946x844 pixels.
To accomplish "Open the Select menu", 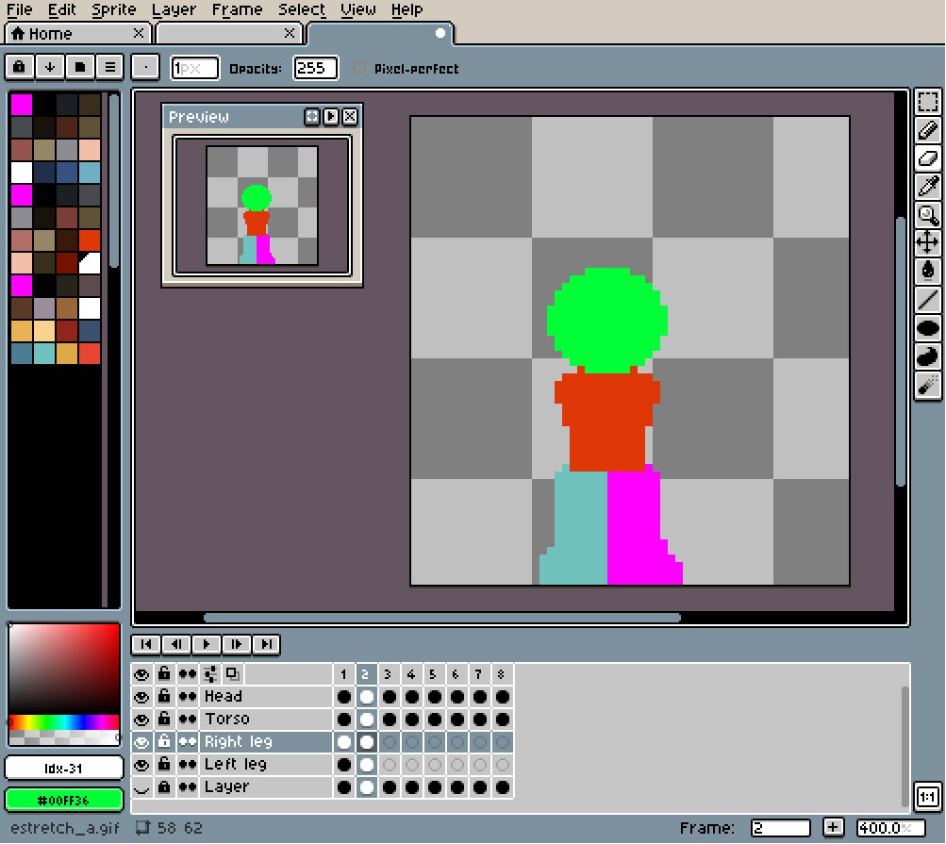I will coord(302,9).
